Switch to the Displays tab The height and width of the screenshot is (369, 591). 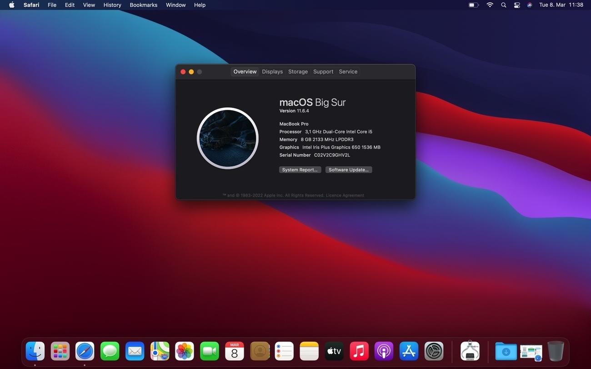272,72
